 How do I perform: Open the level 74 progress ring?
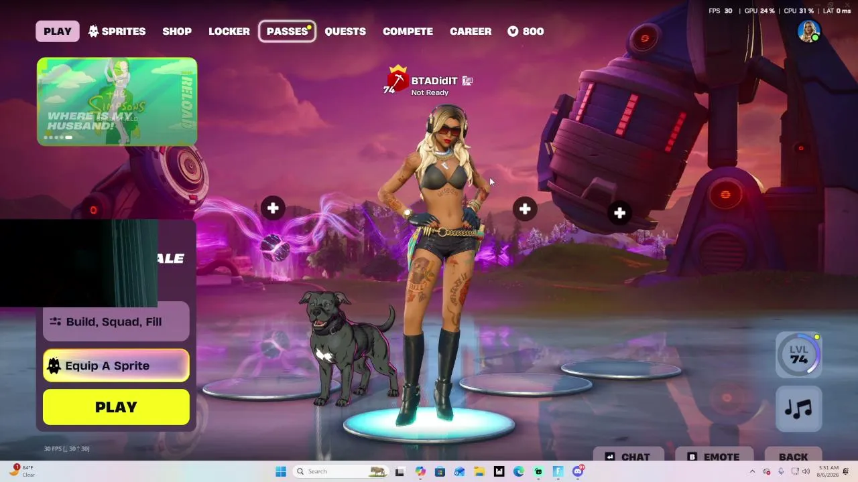[x=798, y=355]
